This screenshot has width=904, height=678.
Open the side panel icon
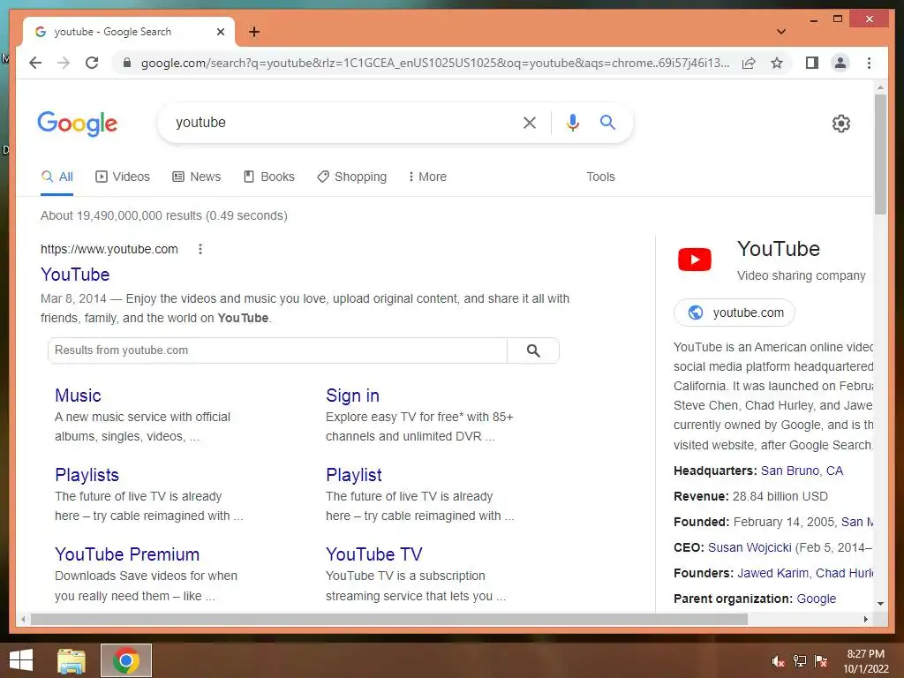point(812,63)
